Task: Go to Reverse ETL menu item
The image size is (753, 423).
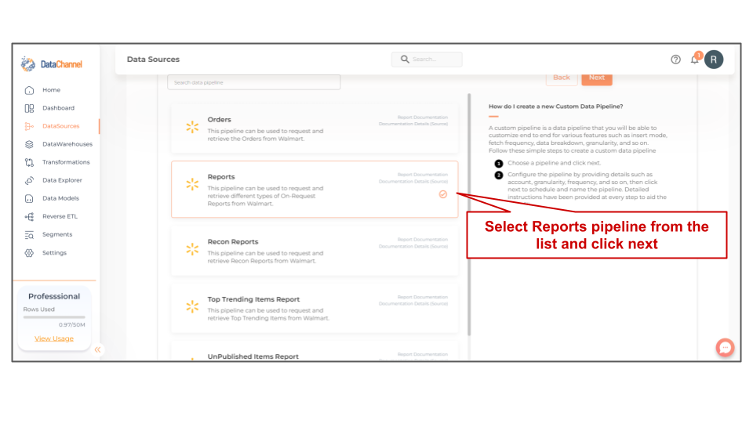Action: click(x=60, y=216)
